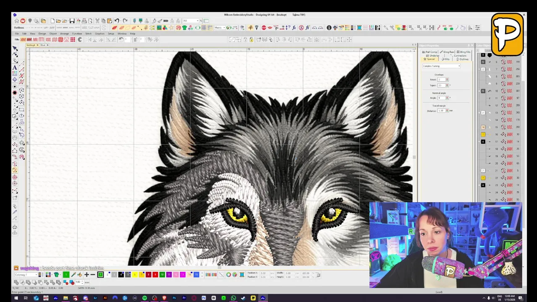Switch to the Outlines properties tab
537x302 pixels.
[462, 59]
